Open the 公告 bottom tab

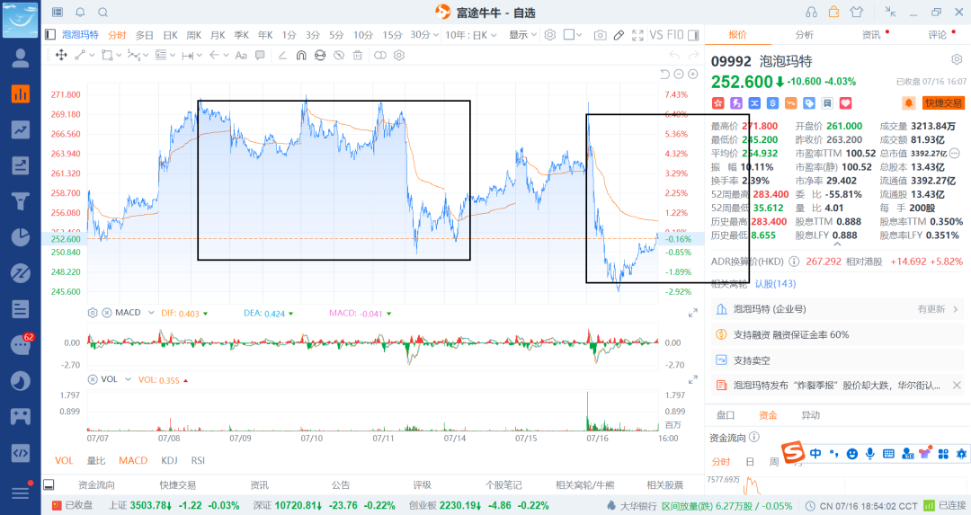[x=340, y=484]
